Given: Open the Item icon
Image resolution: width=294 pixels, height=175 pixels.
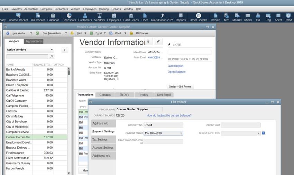Looking at the screenshot, I should [226, 17].
